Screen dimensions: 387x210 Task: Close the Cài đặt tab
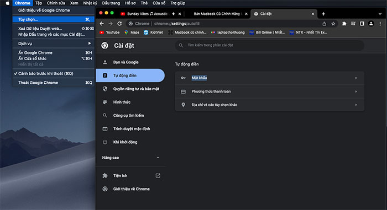point(313,14)
